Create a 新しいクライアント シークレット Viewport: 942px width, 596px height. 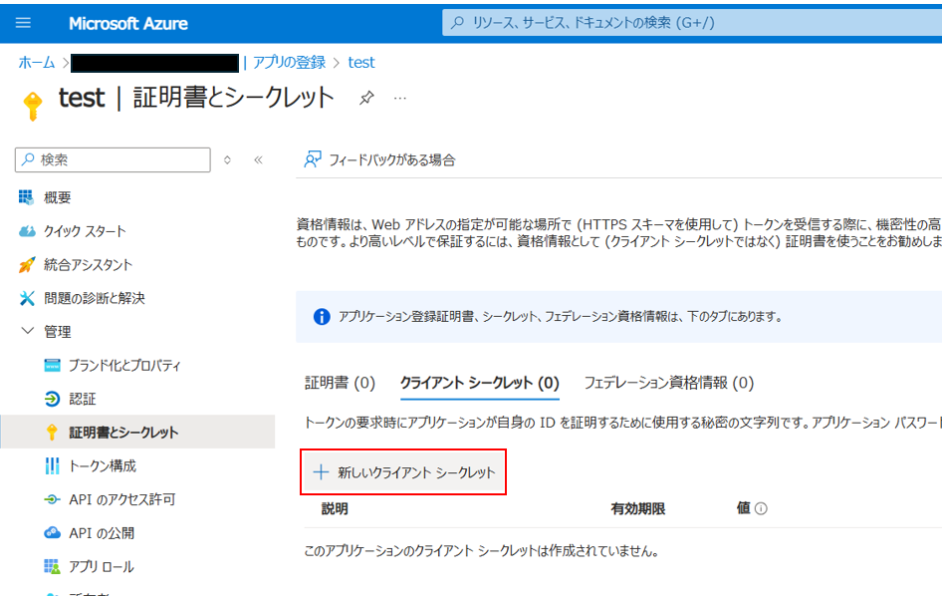(402, 470)
